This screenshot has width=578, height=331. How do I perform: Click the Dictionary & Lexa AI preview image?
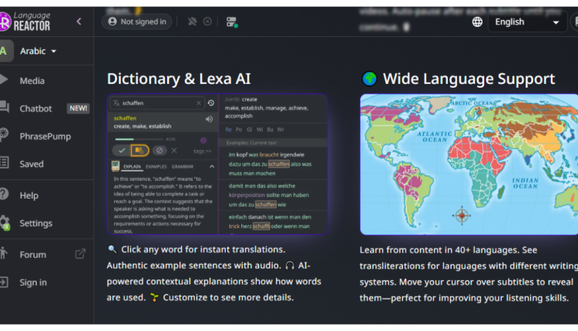click(x=217, y=164)
